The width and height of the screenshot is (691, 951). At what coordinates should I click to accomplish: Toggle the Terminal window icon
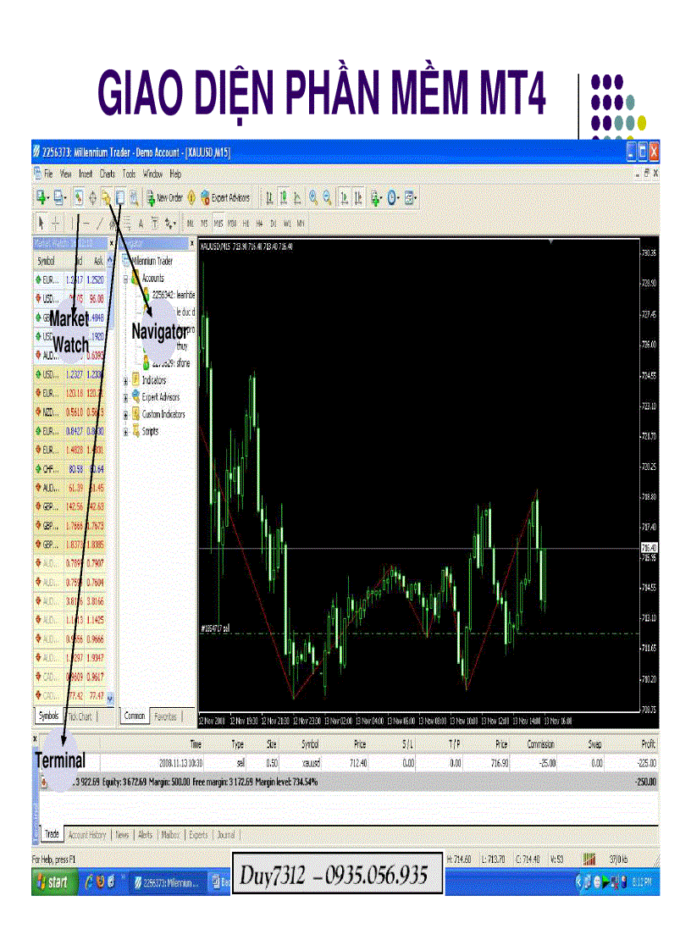(120, 197)
